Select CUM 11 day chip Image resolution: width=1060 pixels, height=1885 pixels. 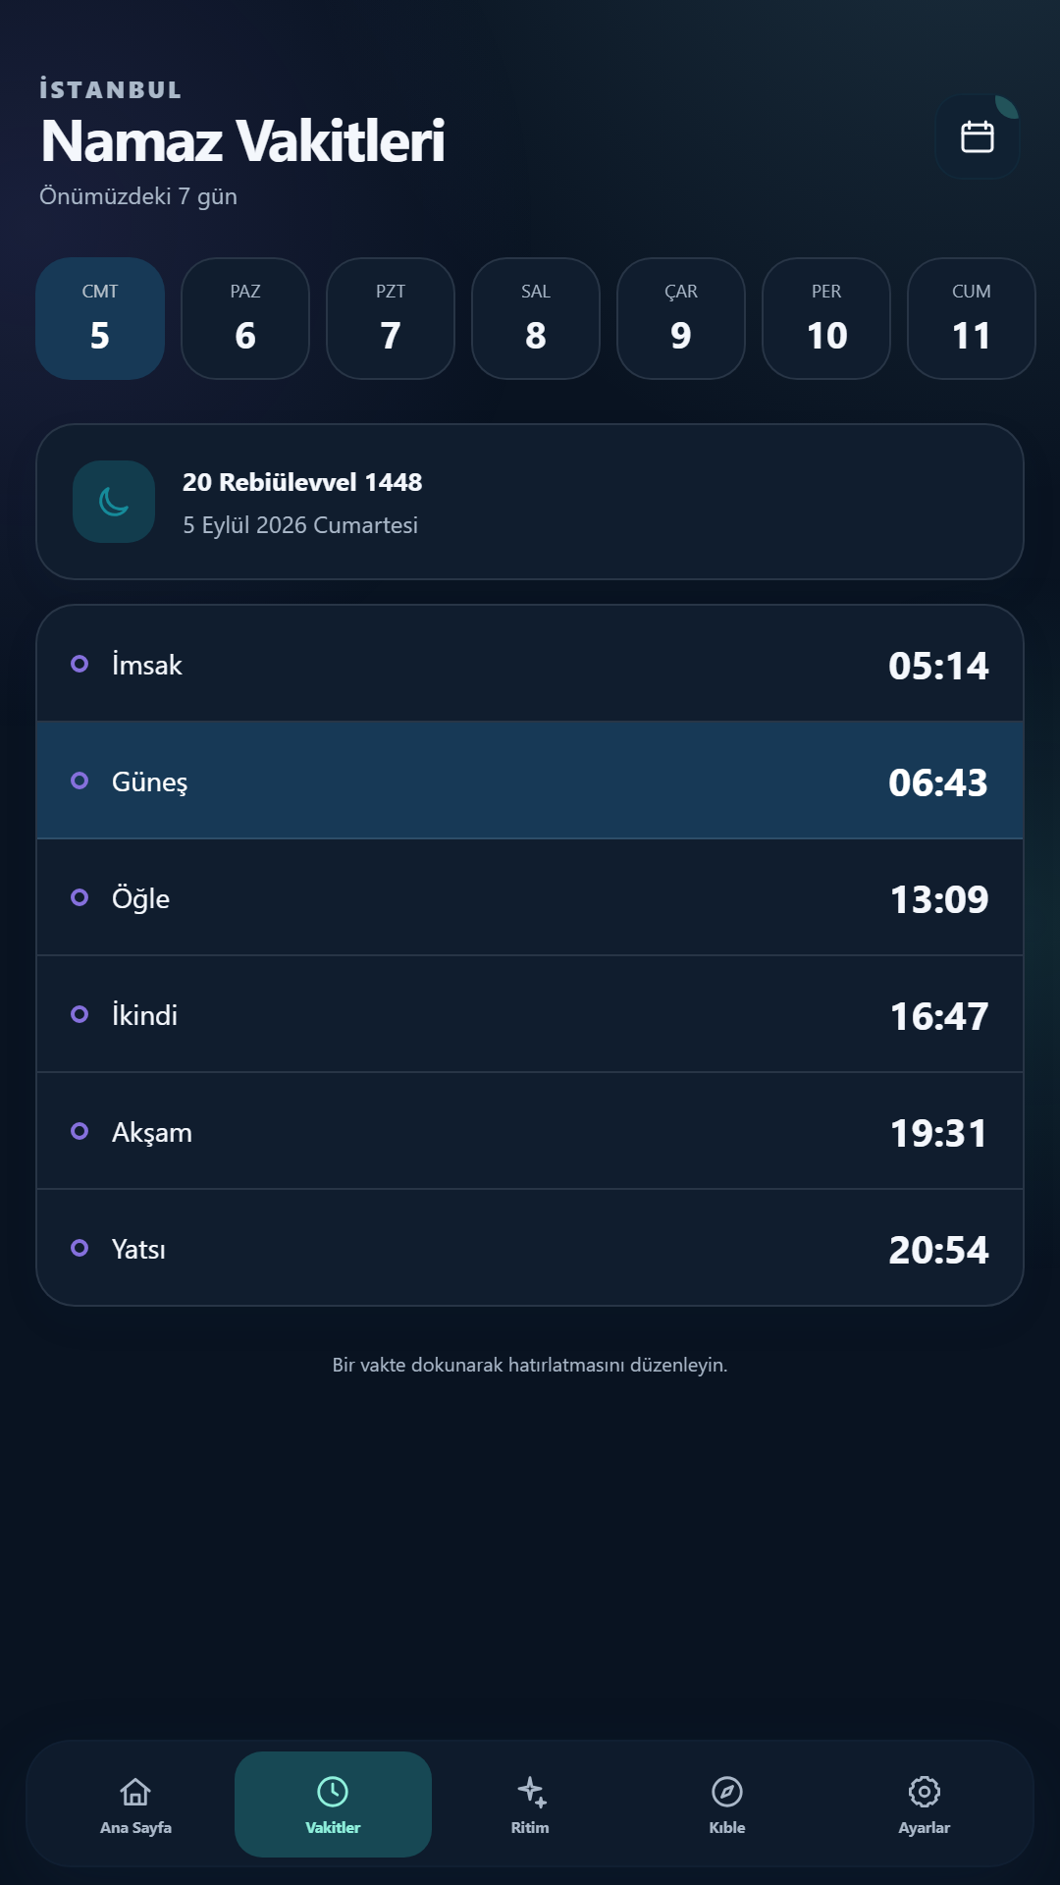point(972,318)
